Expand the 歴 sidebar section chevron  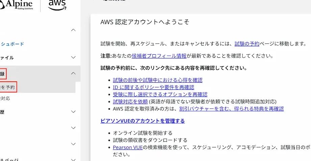coord(73,112)
